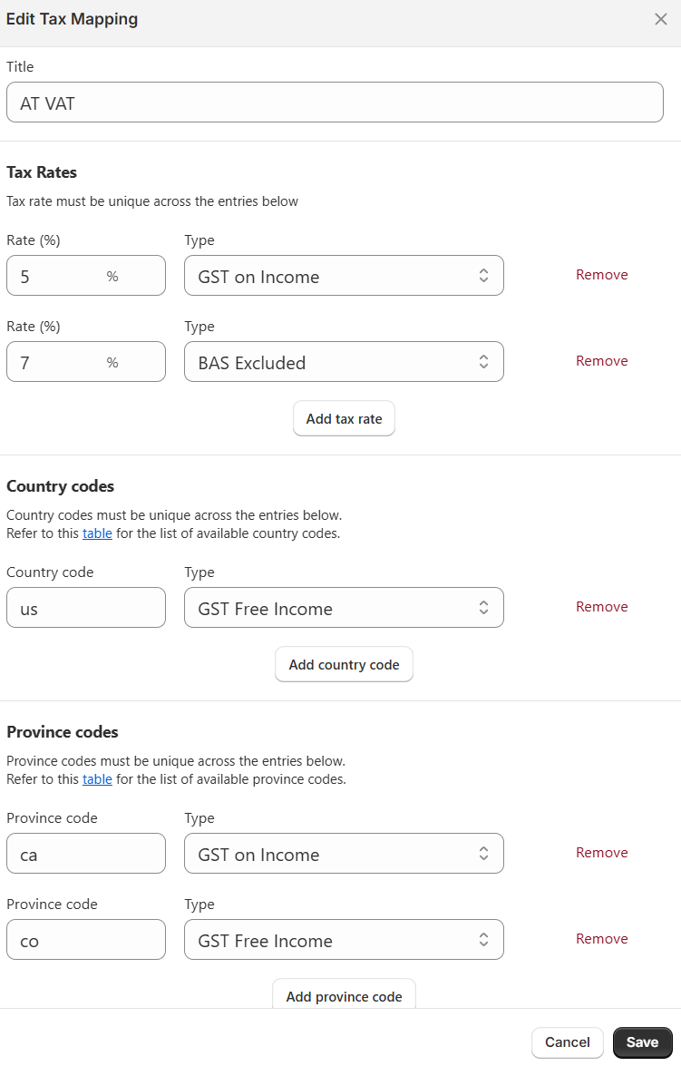Remove the co province code row

pyautogui.click(x=601, y=939)
